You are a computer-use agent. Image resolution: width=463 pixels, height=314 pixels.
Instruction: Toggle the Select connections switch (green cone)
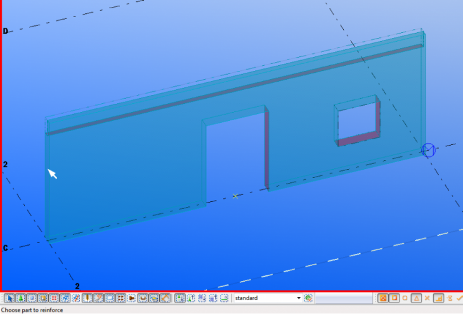point(21,298)
